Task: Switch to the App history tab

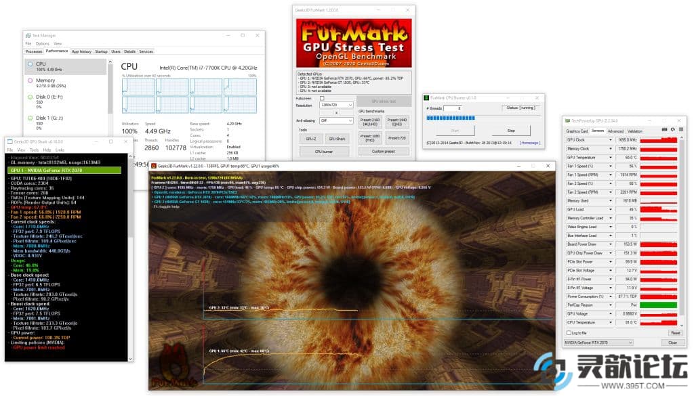Action: (x=81, y=51)
